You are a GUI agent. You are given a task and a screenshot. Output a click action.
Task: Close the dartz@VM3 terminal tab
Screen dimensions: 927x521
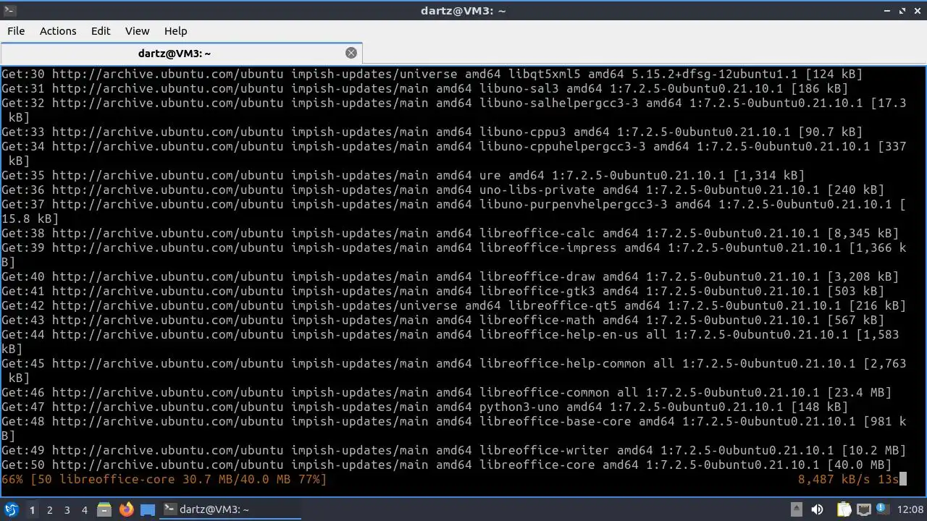(351, 53)
